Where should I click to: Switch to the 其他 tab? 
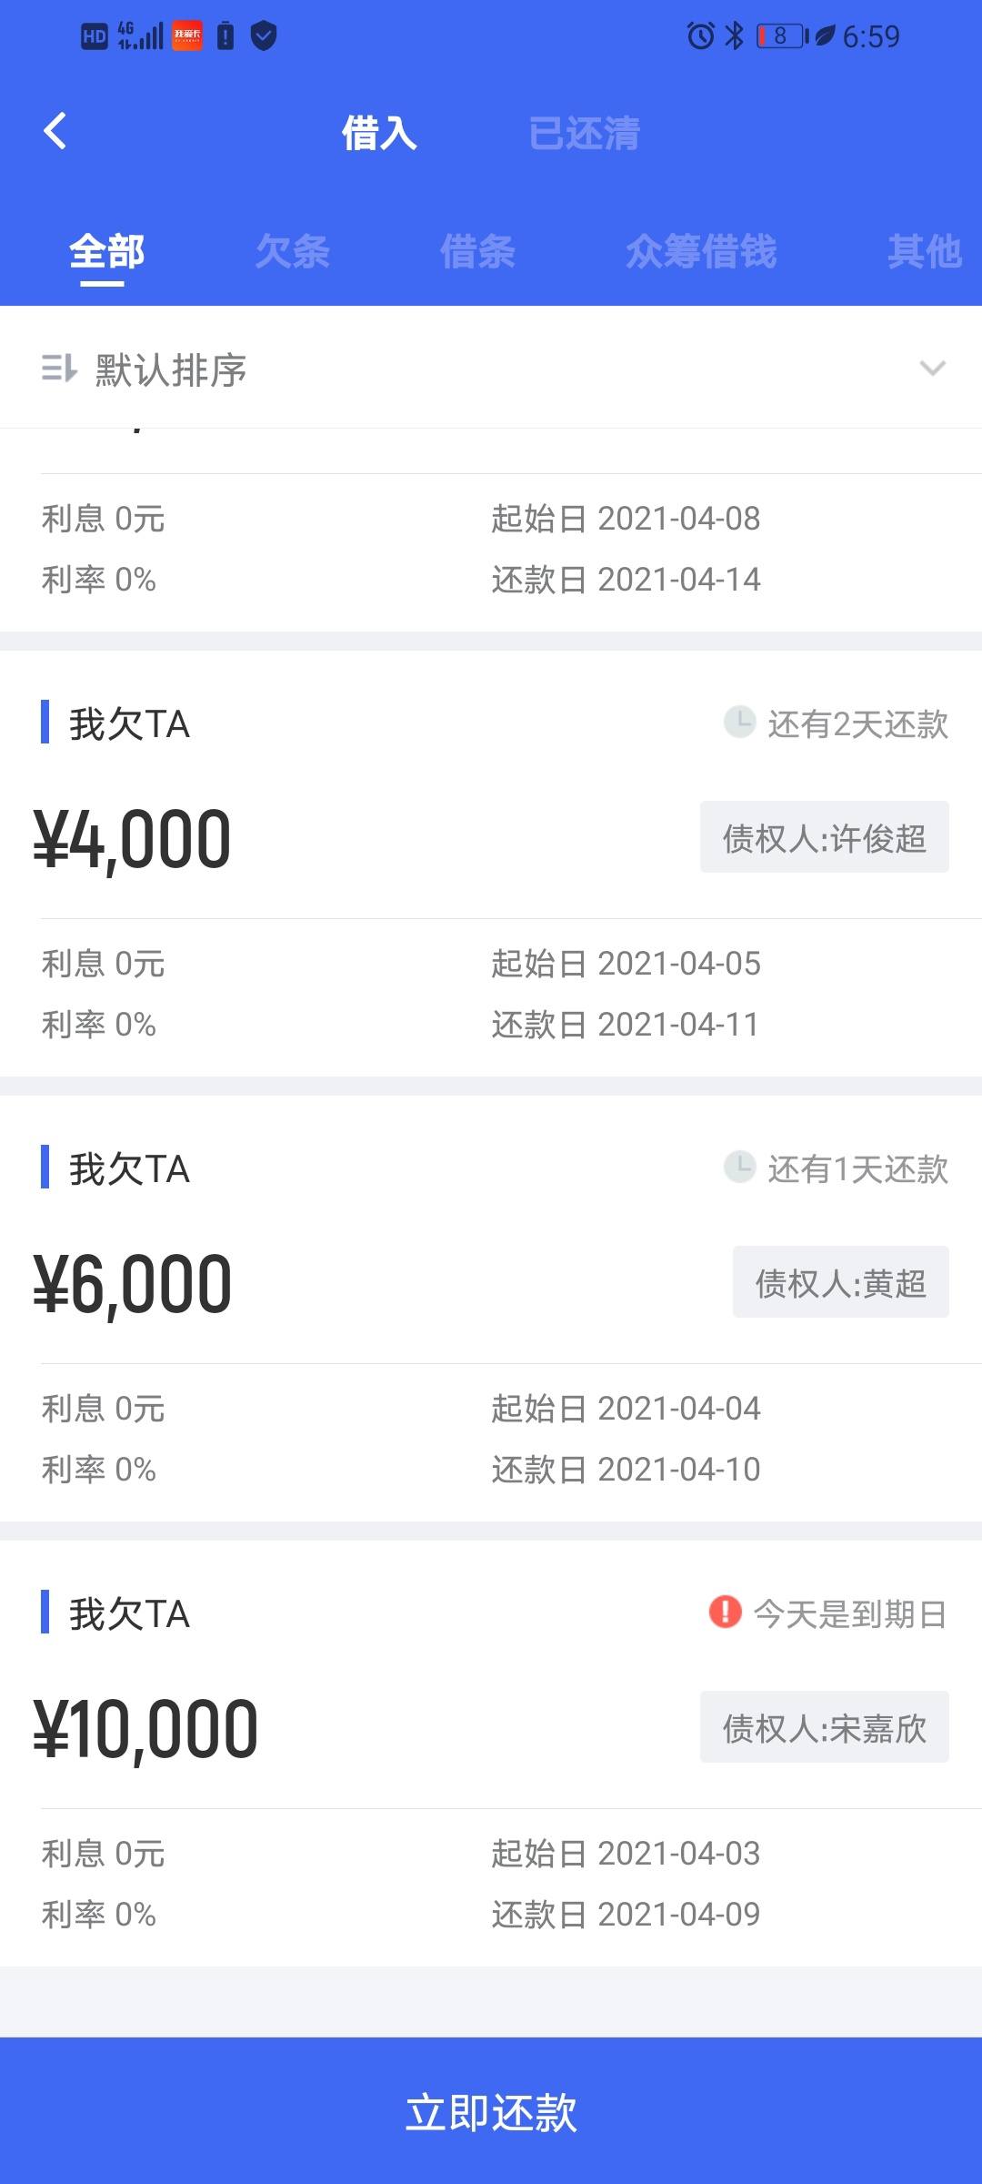924,251
